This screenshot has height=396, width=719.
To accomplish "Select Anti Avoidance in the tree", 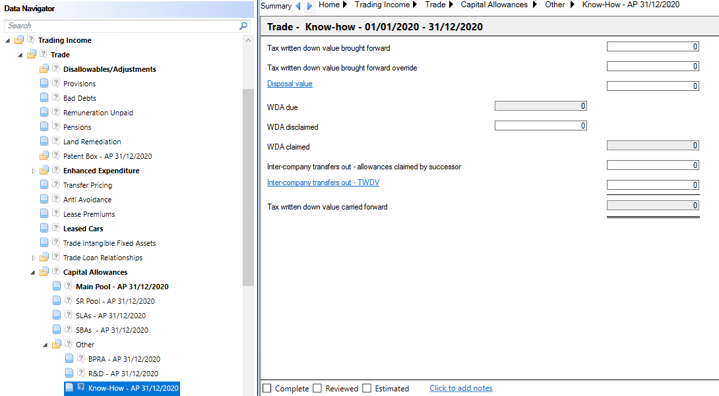I will click(x=87, y=200).
